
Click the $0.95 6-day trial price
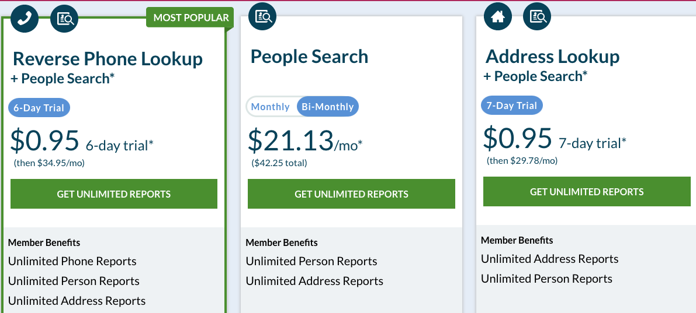pyautogui.click(x=82, y=140)
